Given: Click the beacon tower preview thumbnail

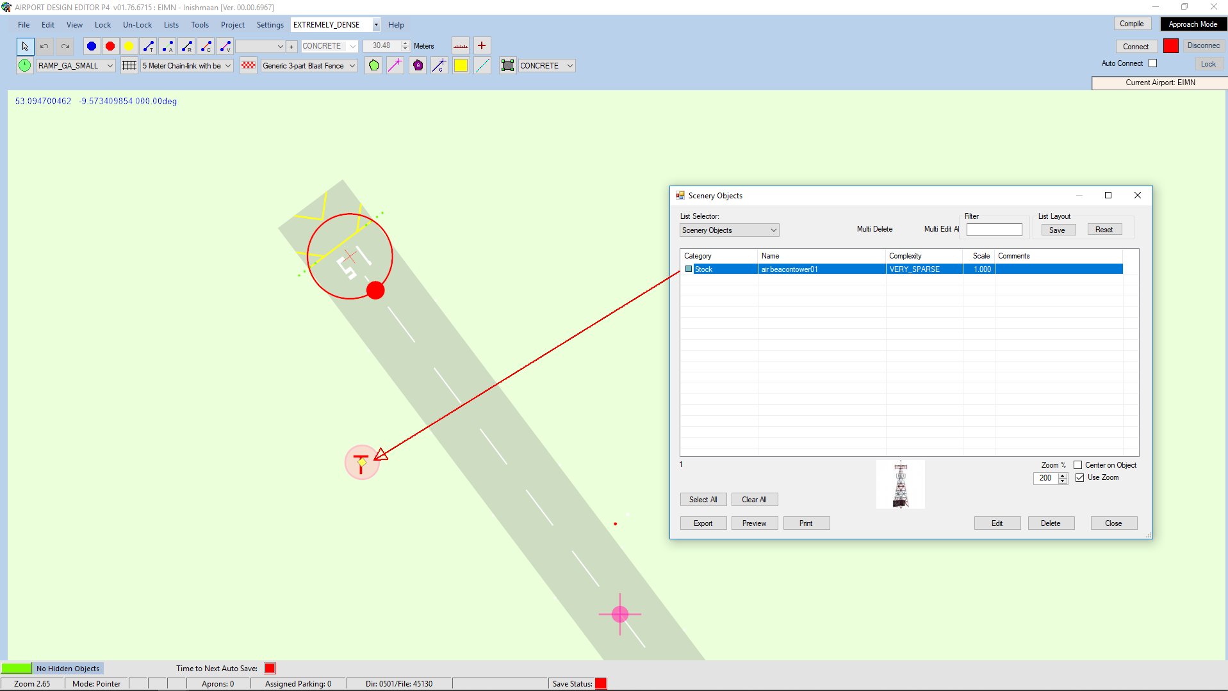Looking at the screenshot, I should (x=900, y=484).
